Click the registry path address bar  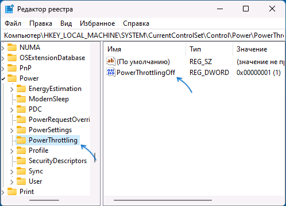pyautogui.click(x=143, y=35)
